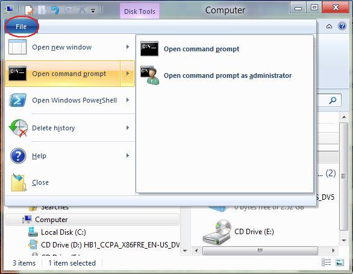Switch to Details view icon
Viewport: 353px width, 274px height.
pos(326,263)
